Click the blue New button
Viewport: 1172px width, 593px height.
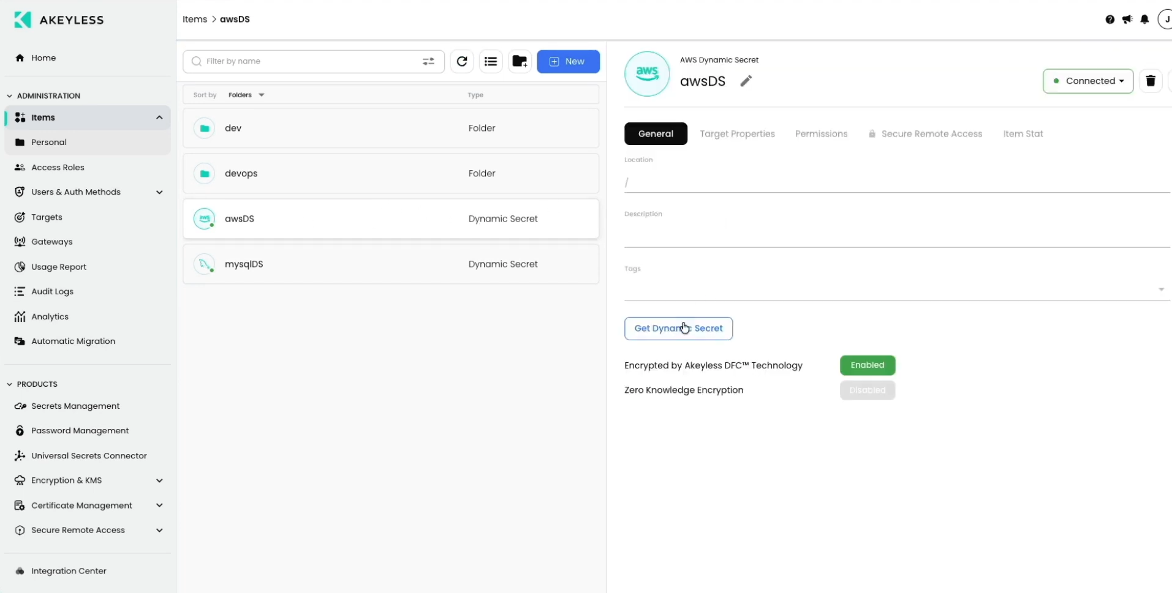[568, 61]
